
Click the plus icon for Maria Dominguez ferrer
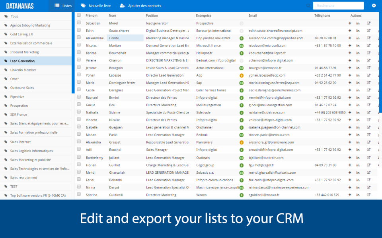350,83
